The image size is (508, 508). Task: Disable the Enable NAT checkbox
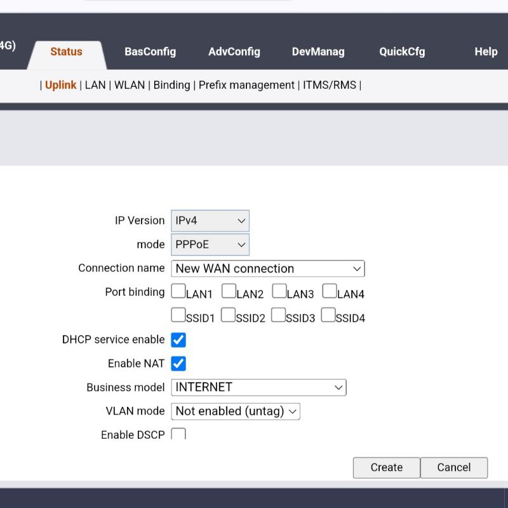coord(178,363)
